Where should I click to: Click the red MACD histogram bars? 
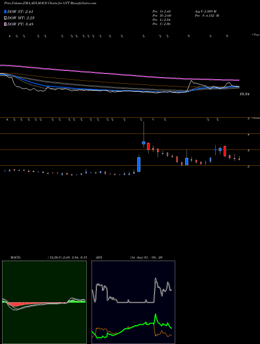click(x=15, y=304)
